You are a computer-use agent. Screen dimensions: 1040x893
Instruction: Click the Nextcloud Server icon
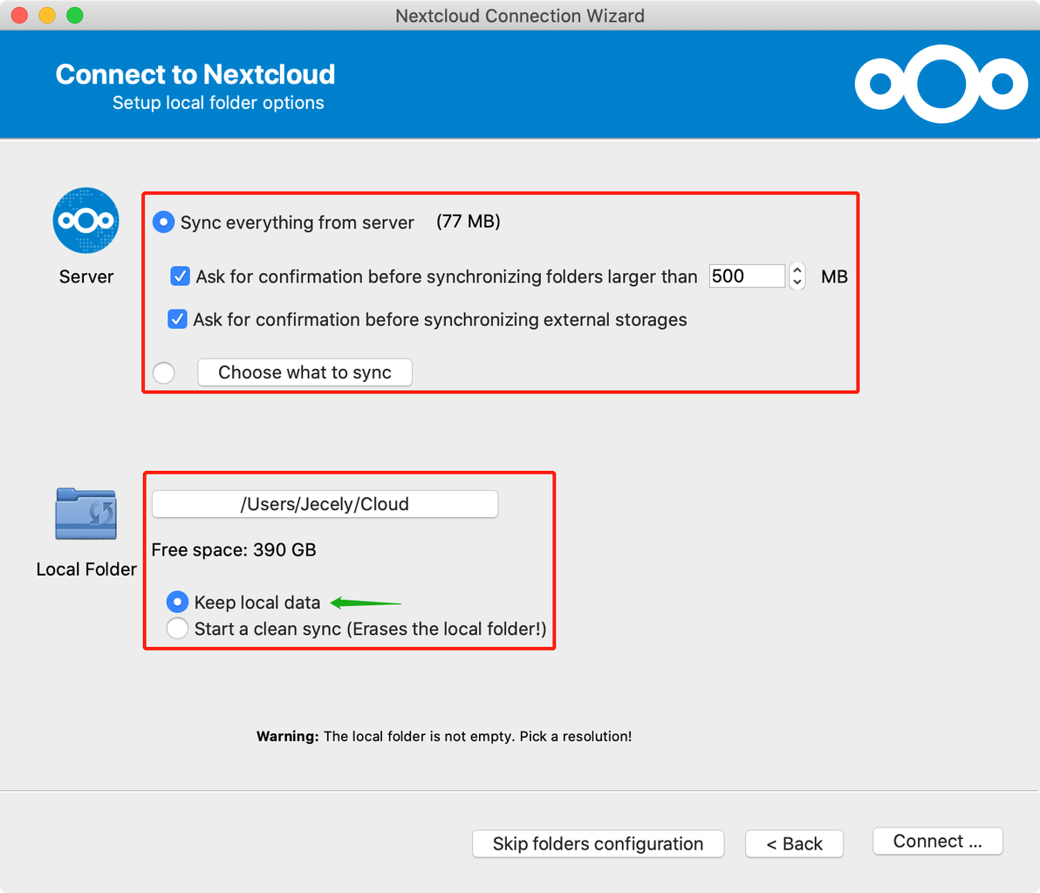[86, 220]
